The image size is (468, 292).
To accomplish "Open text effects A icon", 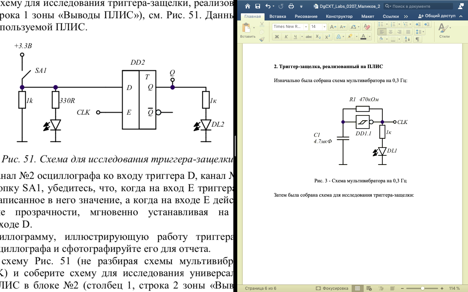I will click(x=339, y=37).
